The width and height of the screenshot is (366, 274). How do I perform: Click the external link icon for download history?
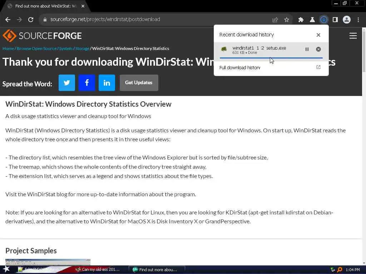[318, 67]
